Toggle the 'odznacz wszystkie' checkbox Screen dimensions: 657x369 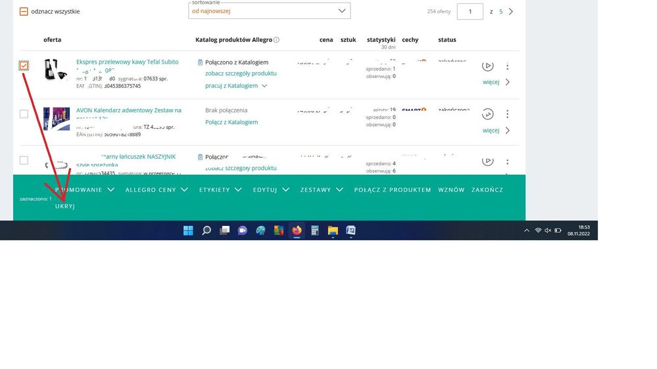tap(24, 11)
